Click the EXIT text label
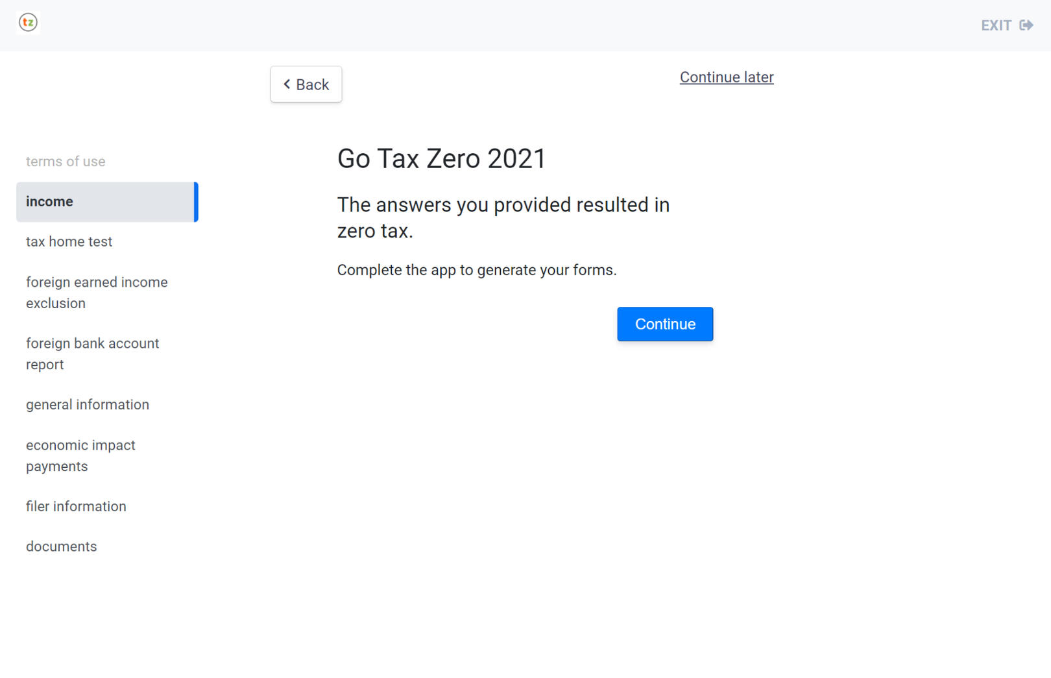Viewport: 1051px width, 678px height. pyautogui.click(x=996, y=25)
